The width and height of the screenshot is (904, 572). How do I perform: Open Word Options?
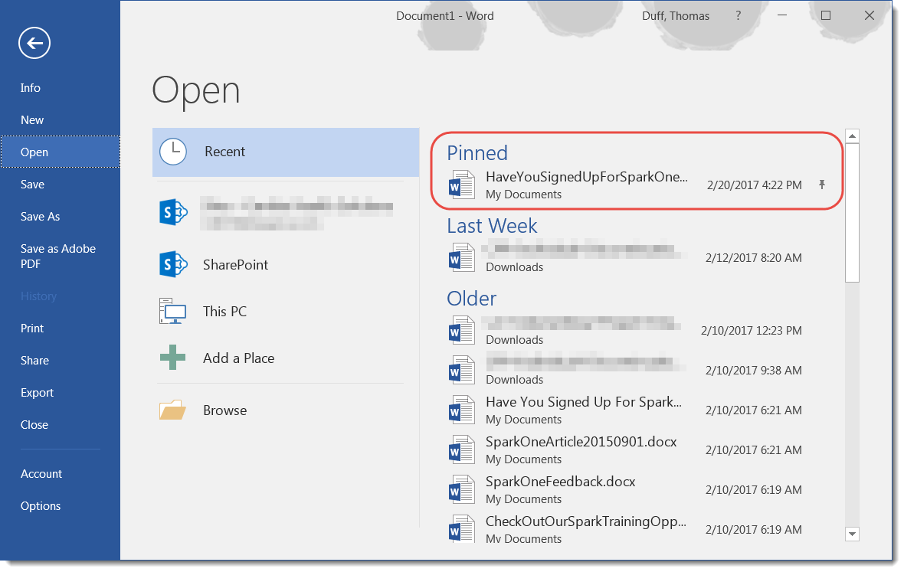point(41,505)
